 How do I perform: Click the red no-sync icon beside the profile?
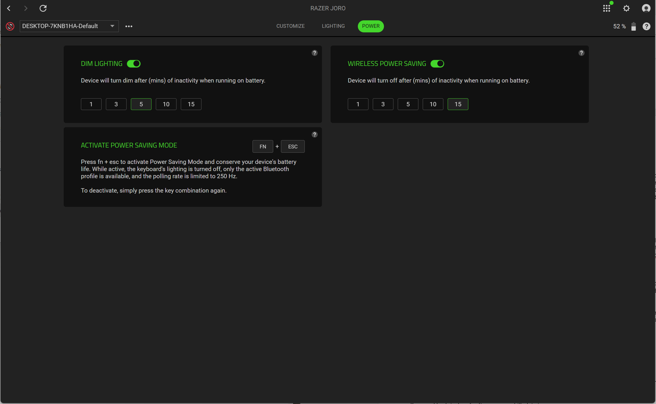point(10,26)
